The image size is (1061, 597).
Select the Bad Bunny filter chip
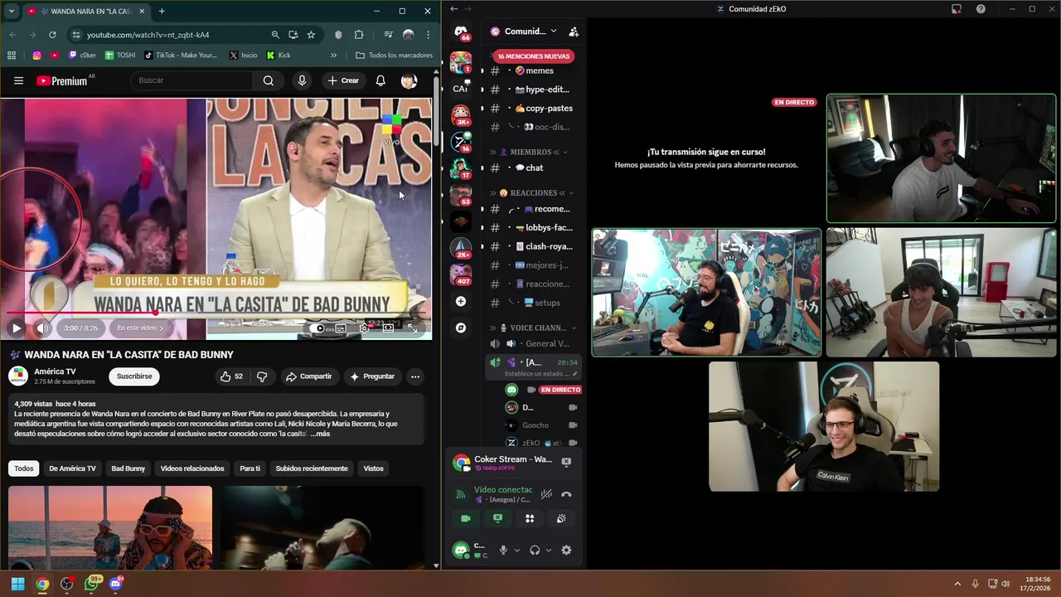point(128,468)
